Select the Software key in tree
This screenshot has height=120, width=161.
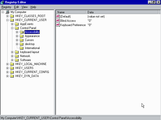[25, 60]
